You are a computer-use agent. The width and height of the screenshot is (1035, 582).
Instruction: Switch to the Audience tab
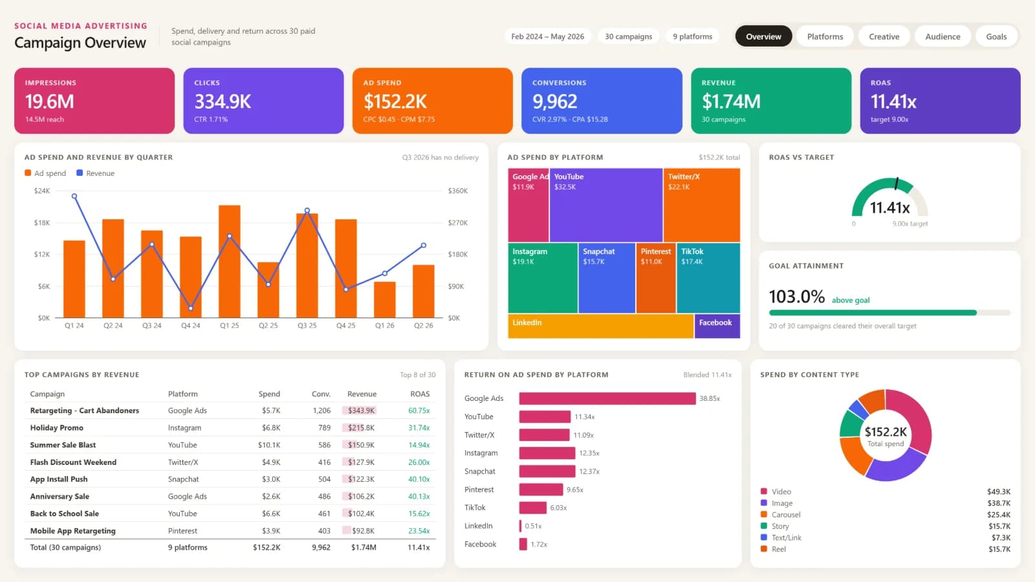point(942,36)
